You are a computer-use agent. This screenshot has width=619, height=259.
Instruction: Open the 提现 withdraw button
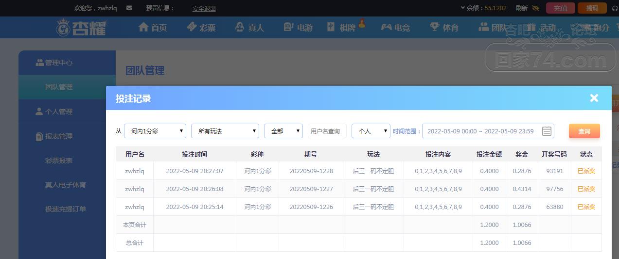click(x=592, y=8)
